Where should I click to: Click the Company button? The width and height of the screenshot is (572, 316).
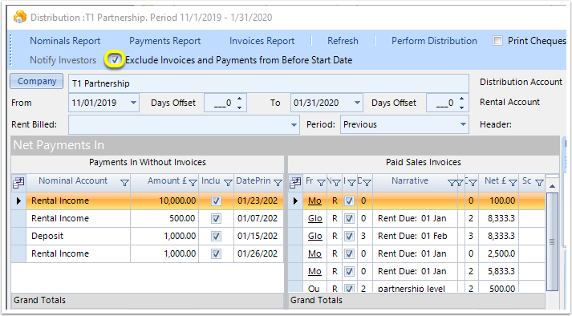pyautogui.click(x=37, y=81)
